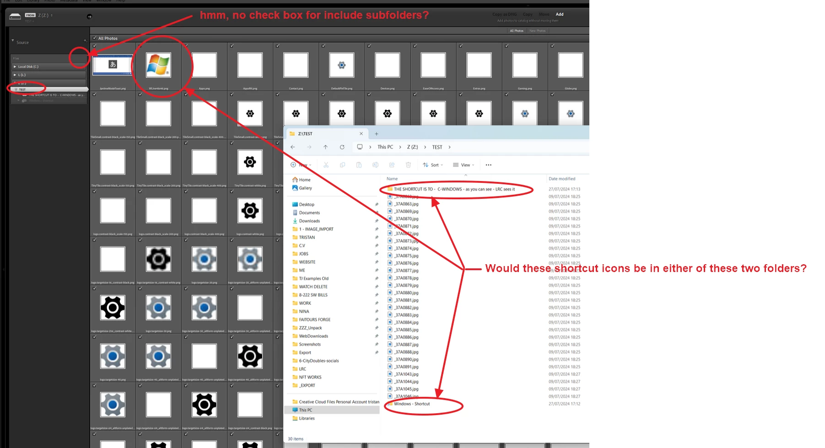
Task: Open the View dropdown in Explorer
Action: click(x=464, y=165)
